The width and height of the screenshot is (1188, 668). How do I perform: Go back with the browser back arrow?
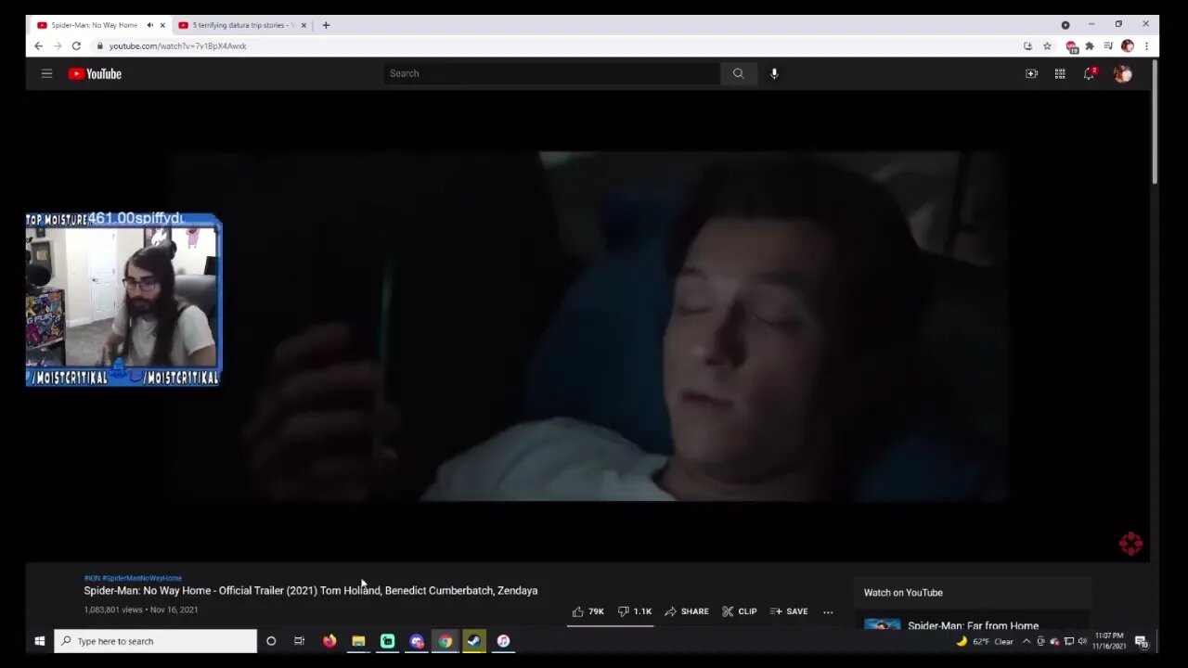point(38,45)
